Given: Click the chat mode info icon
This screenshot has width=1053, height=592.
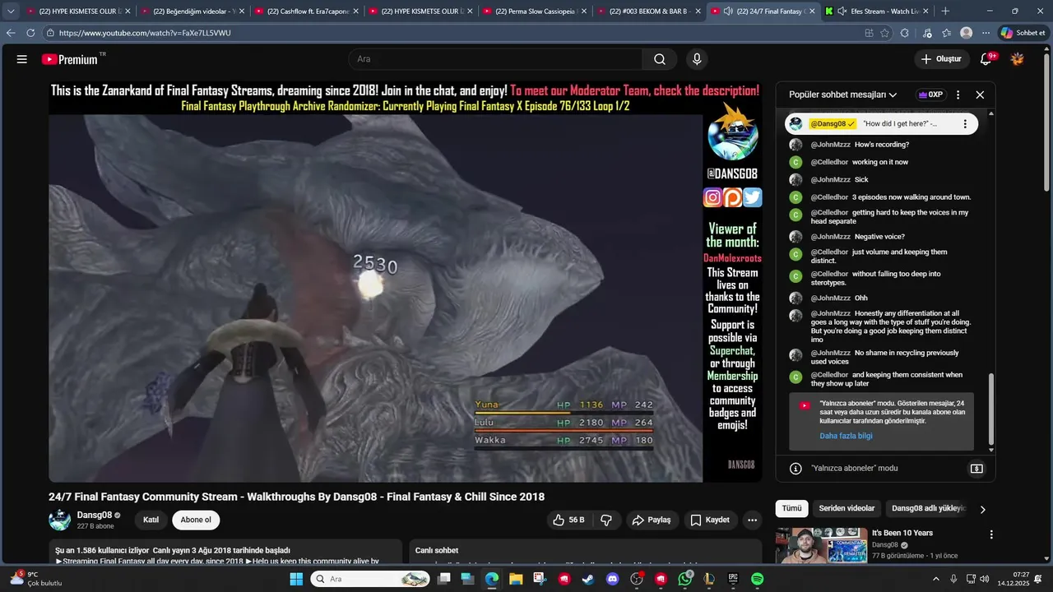Looking at the screenshot, I should (796, 469).
